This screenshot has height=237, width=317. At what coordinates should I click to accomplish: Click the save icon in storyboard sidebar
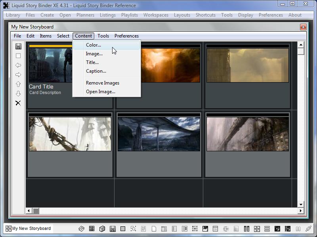coord(18,46)
